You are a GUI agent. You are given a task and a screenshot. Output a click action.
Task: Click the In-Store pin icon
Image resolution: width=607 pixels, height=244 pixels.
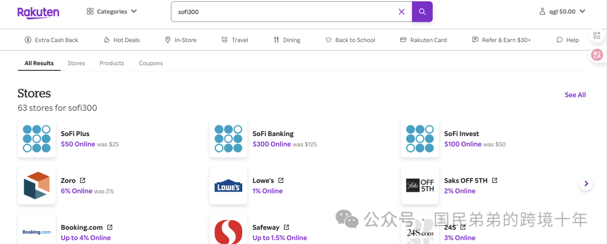click(x=167, y=40)
